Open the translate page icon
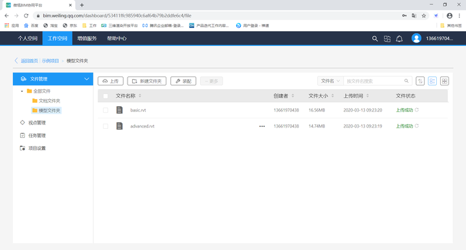This screenshot has width=466, height=250. tap(414, 16)
